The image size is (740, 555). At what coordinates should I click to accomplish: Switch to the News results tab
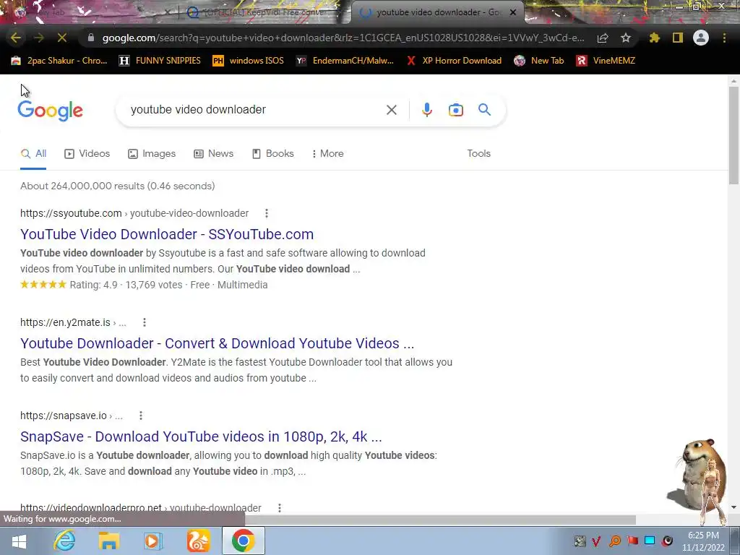pyautogui.click(x=214, y=154)
